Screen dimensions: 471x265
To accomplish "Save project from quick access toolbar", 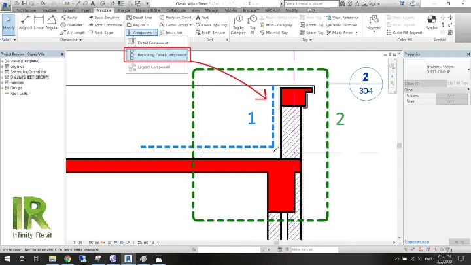I will click(24, 3).
